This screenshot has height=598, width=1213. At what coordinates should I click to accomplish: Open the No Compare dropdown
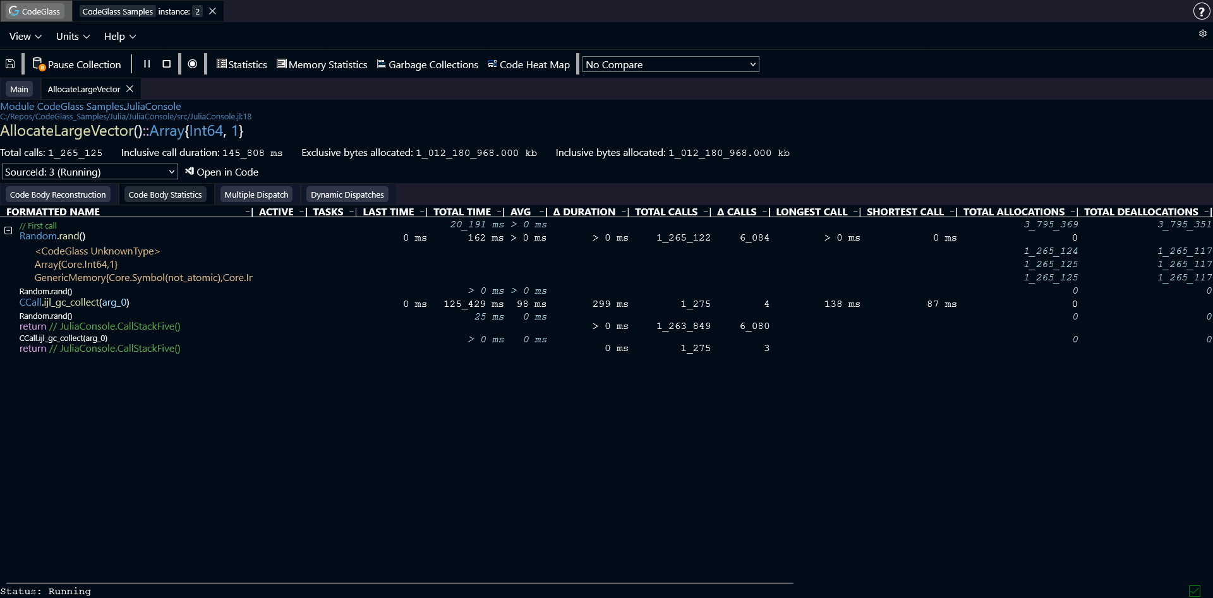(670, 64)
